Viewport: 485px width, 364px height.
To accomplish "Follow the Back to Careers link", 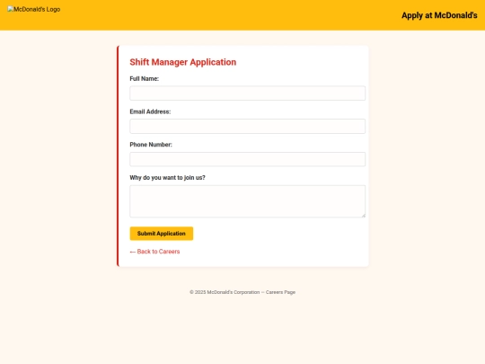I will (x=154, y=252).
